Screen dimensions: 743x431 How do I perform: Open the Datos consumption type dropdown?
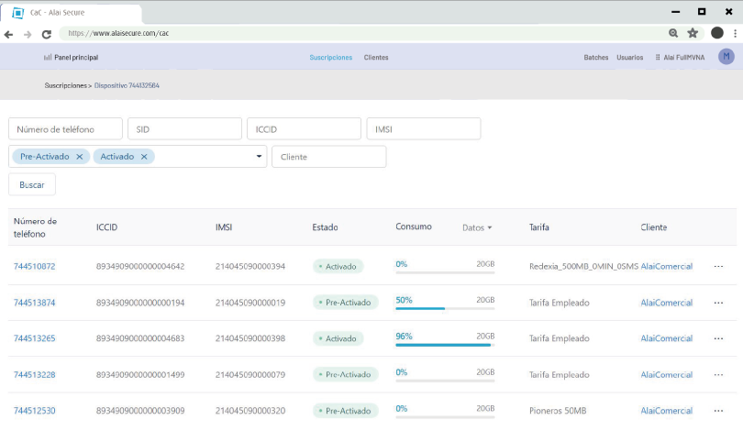[x=477, y=227]
